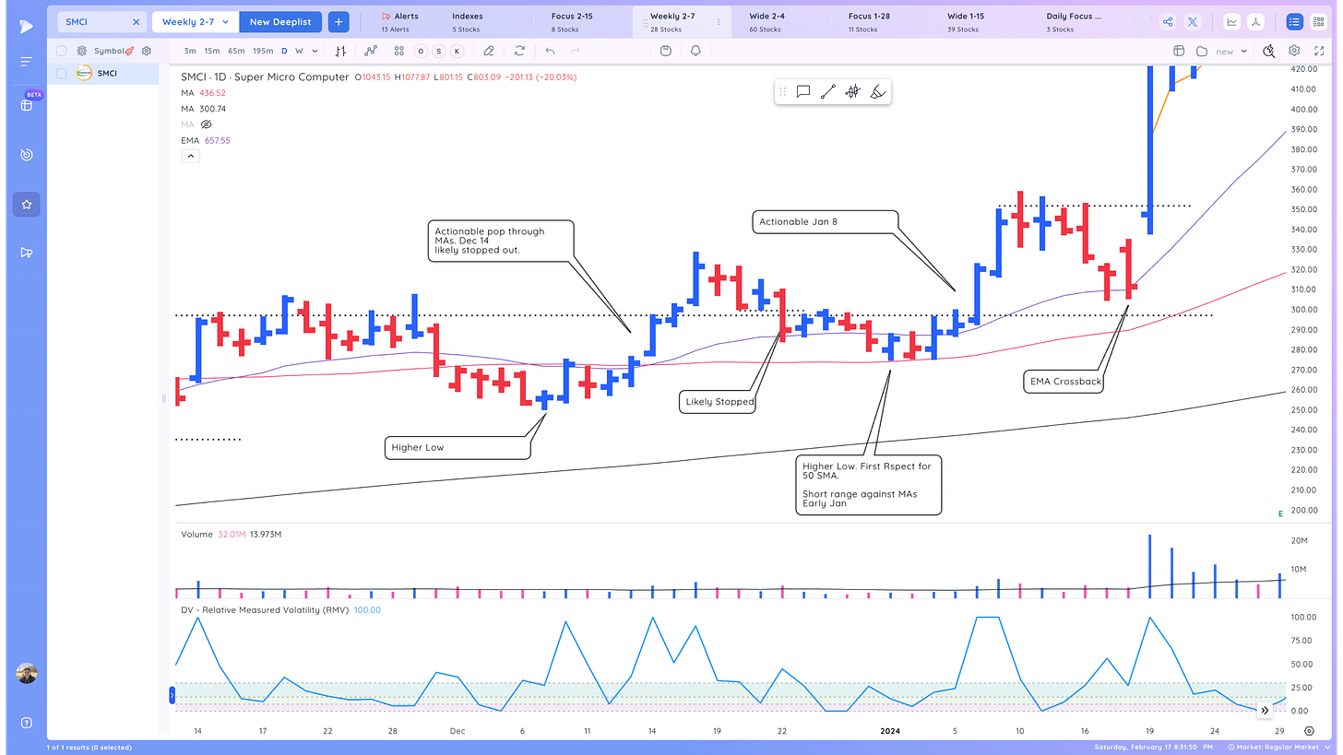
Task: Tick the select-all checkbox in Symbol header
Action: click(62, 52)
